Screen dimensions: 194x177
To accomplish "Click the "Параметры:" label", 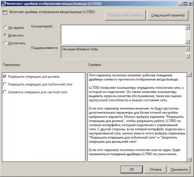I will (12, 65).
